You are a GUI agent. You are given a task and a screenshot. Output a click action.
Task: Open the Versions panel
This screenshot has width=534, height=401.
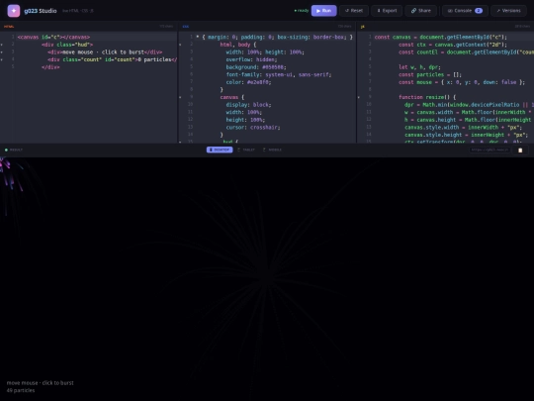point(508,11)
